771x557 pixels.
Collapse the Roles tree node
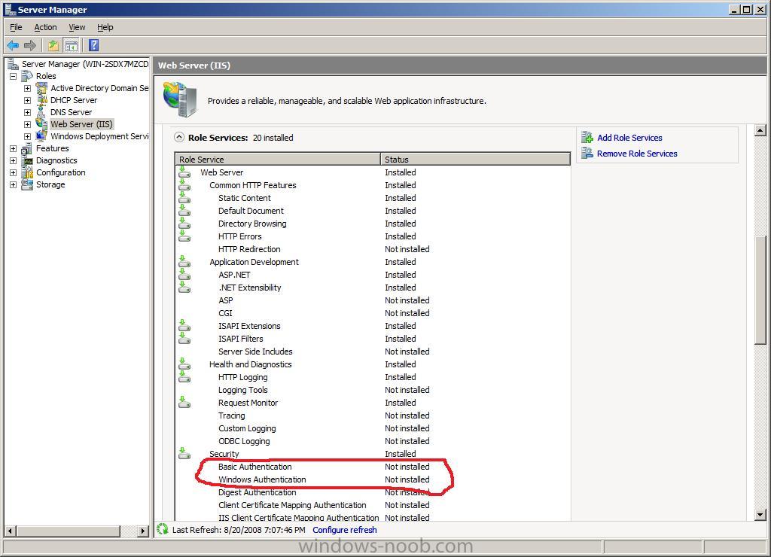pyautogui.click(x=14, y=76)
